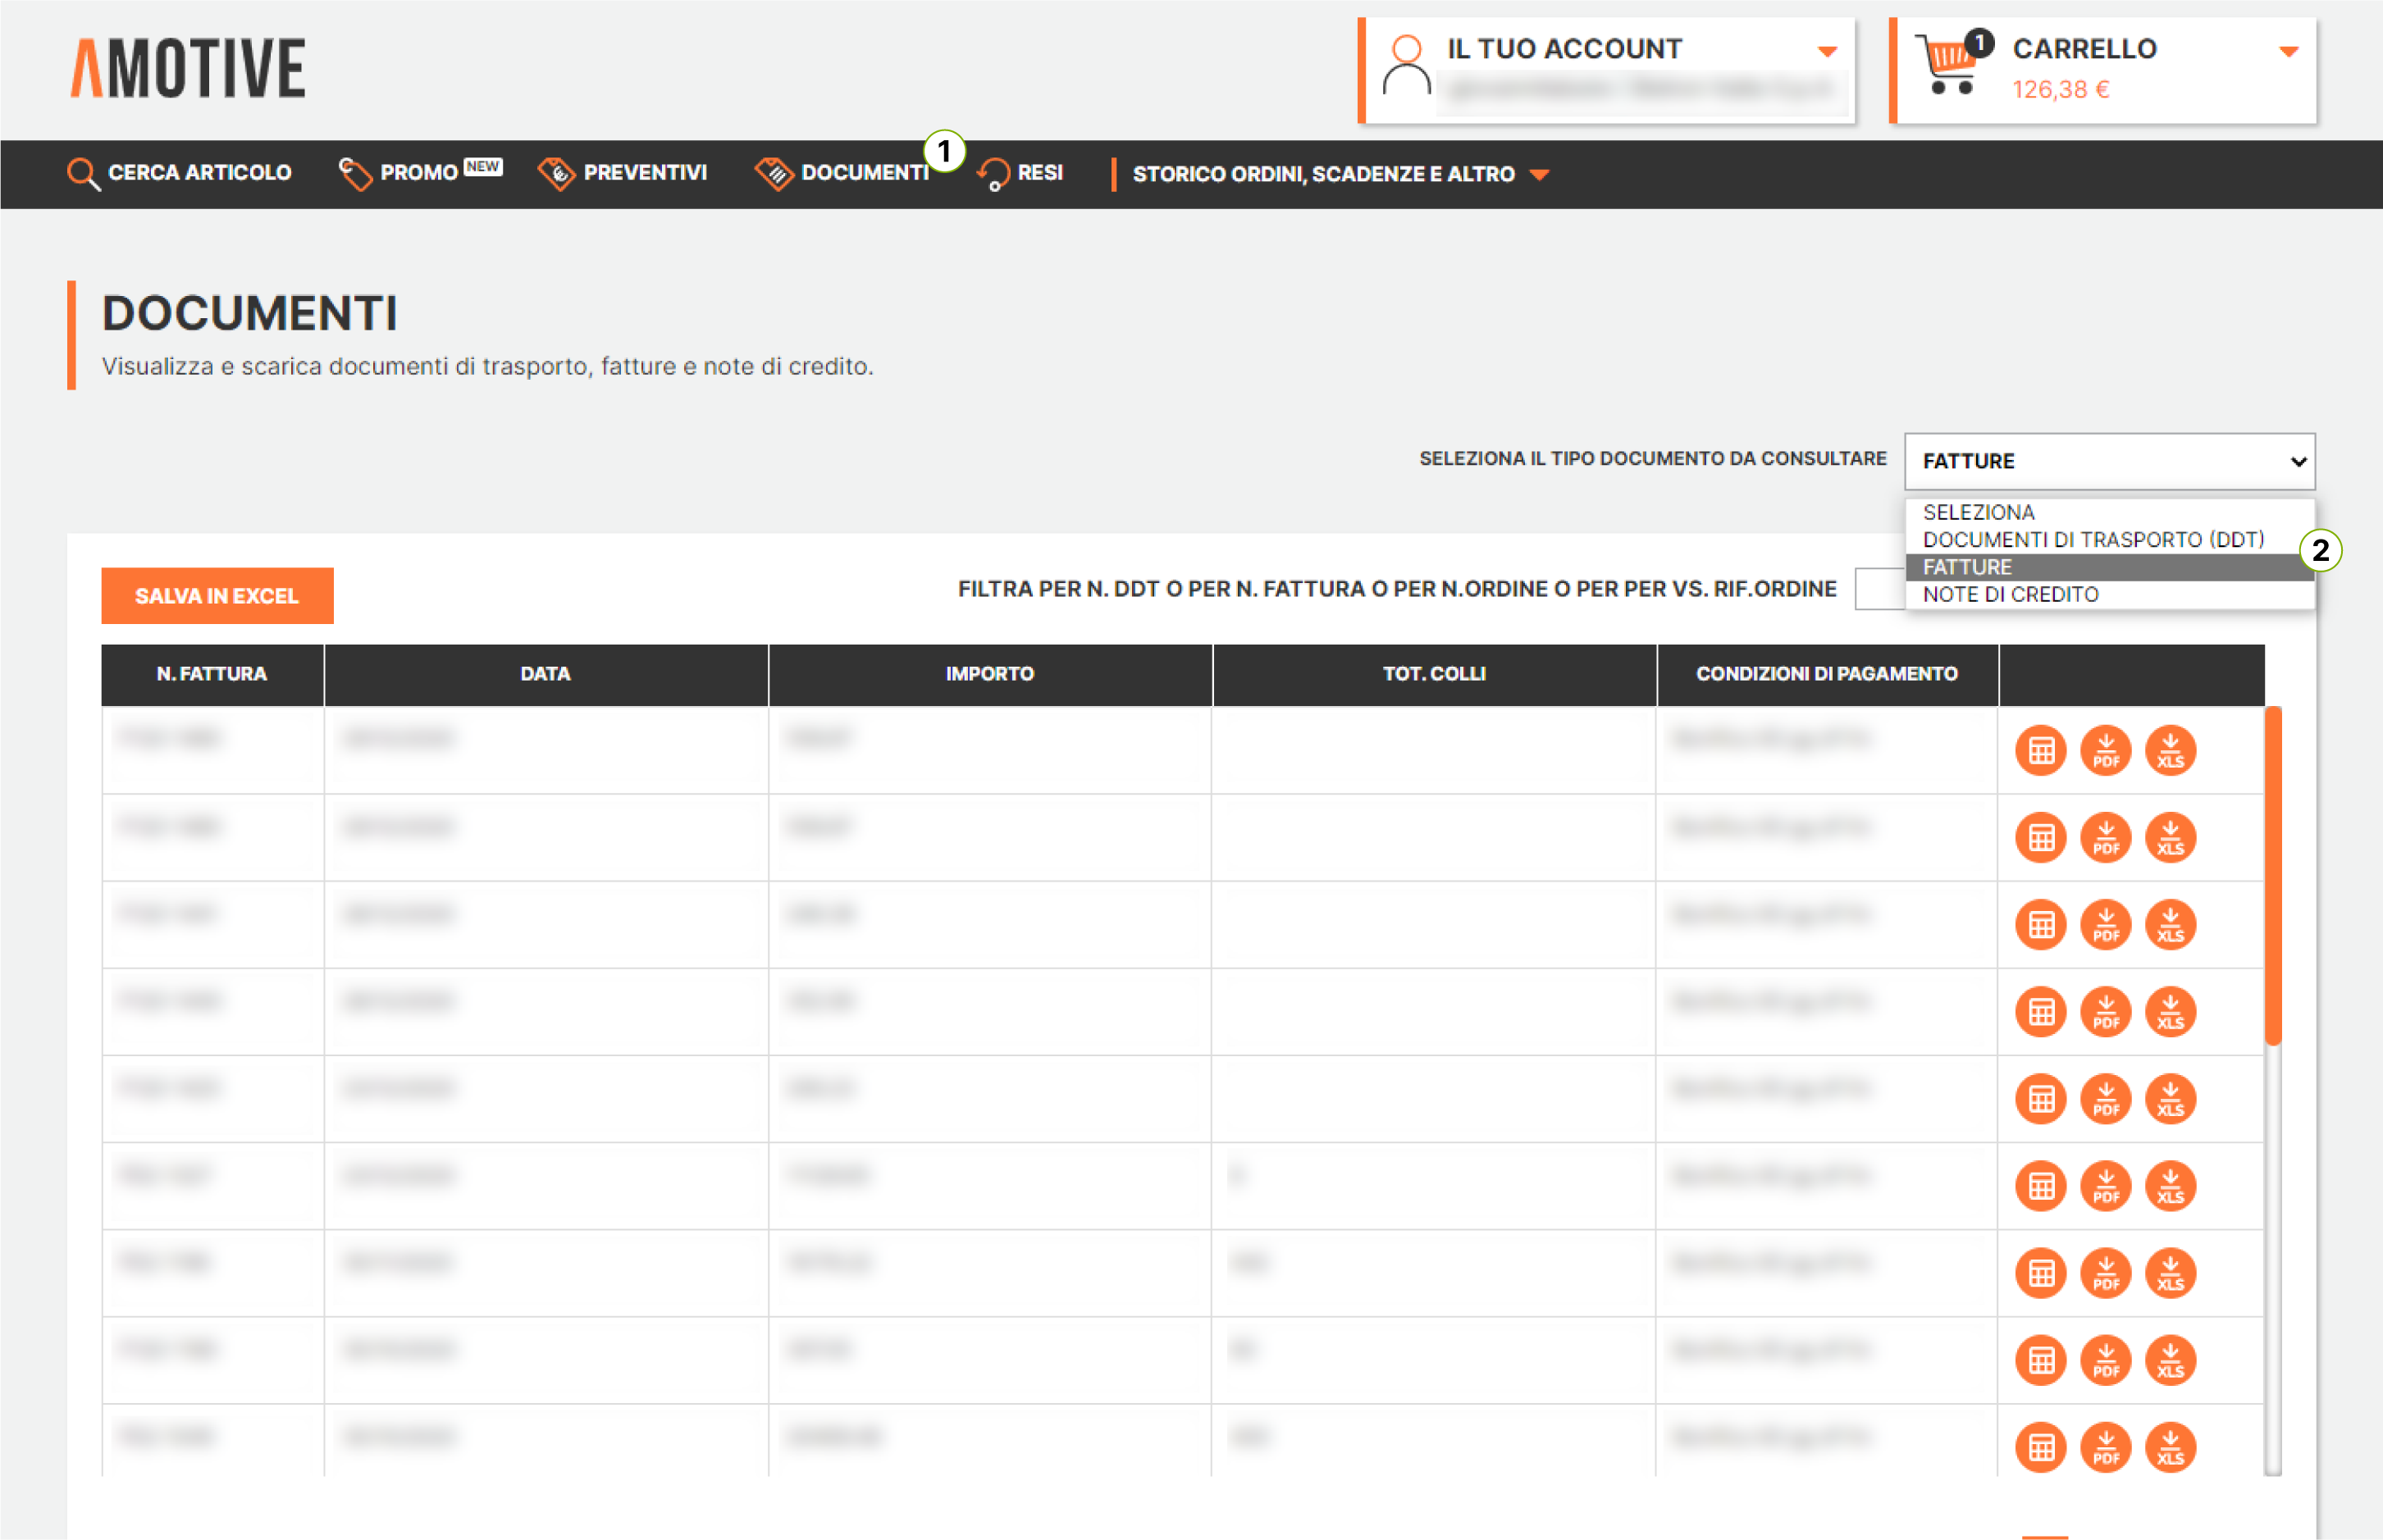The image size is (2383, 1540).
Task: Expand the IL TUO ACCOUNT dropdown arrow
Action: [1827, 51]
